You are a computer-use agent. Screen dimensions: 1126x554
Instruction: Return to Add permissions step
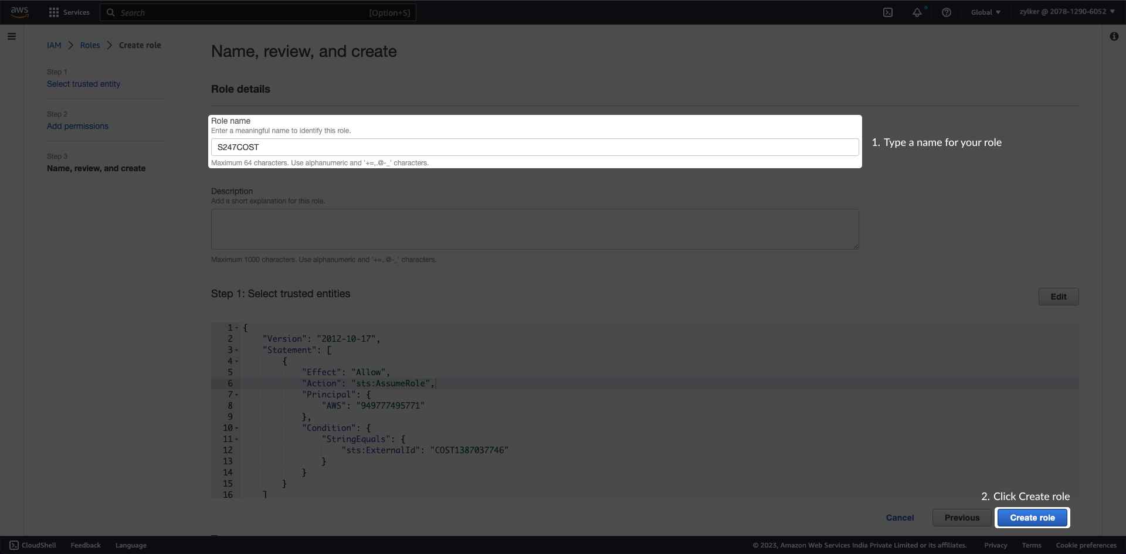77,126
